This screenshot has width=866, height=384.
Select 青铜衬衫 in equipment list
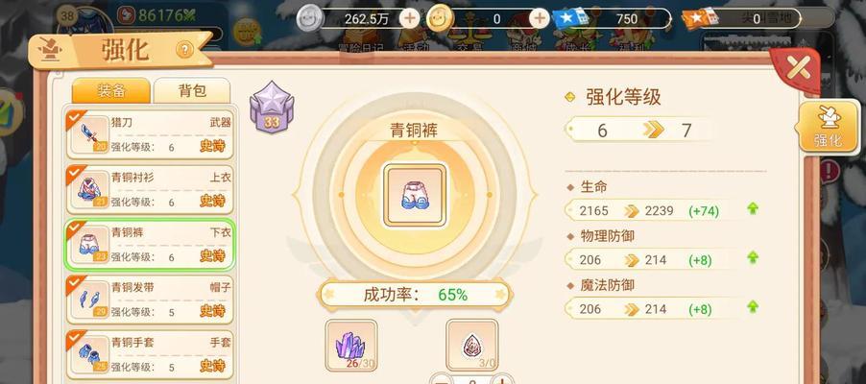click(150, 189)
